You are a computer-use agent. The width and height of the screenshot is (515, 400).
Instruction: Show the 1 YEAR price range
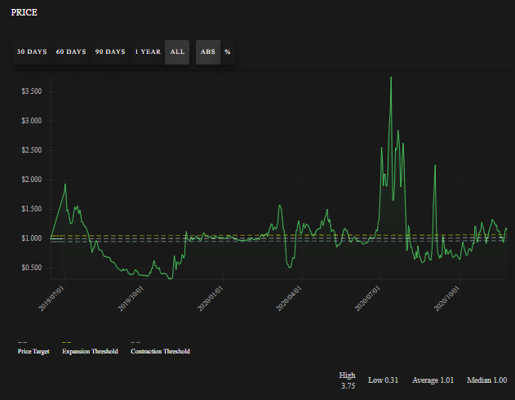point(148,52)
